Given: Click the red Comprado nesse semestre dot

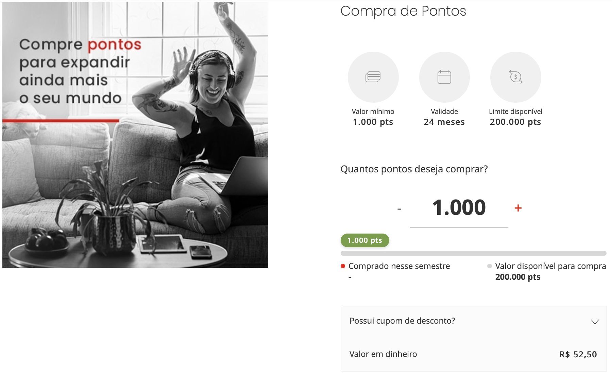Looking at the screenshot, I should click(343, 266).
